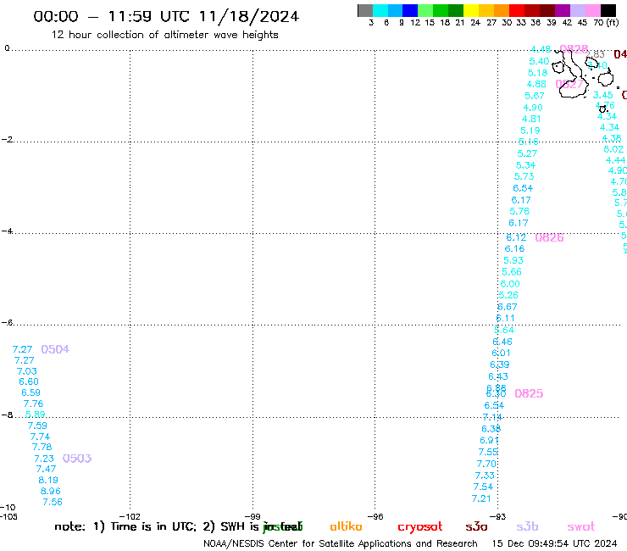
Task: Click the 'swot' satellite legend label
Action: pos(581,526)
